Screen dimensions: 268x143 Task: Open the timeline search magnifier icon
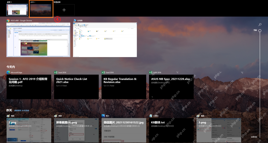click(260, 25)
